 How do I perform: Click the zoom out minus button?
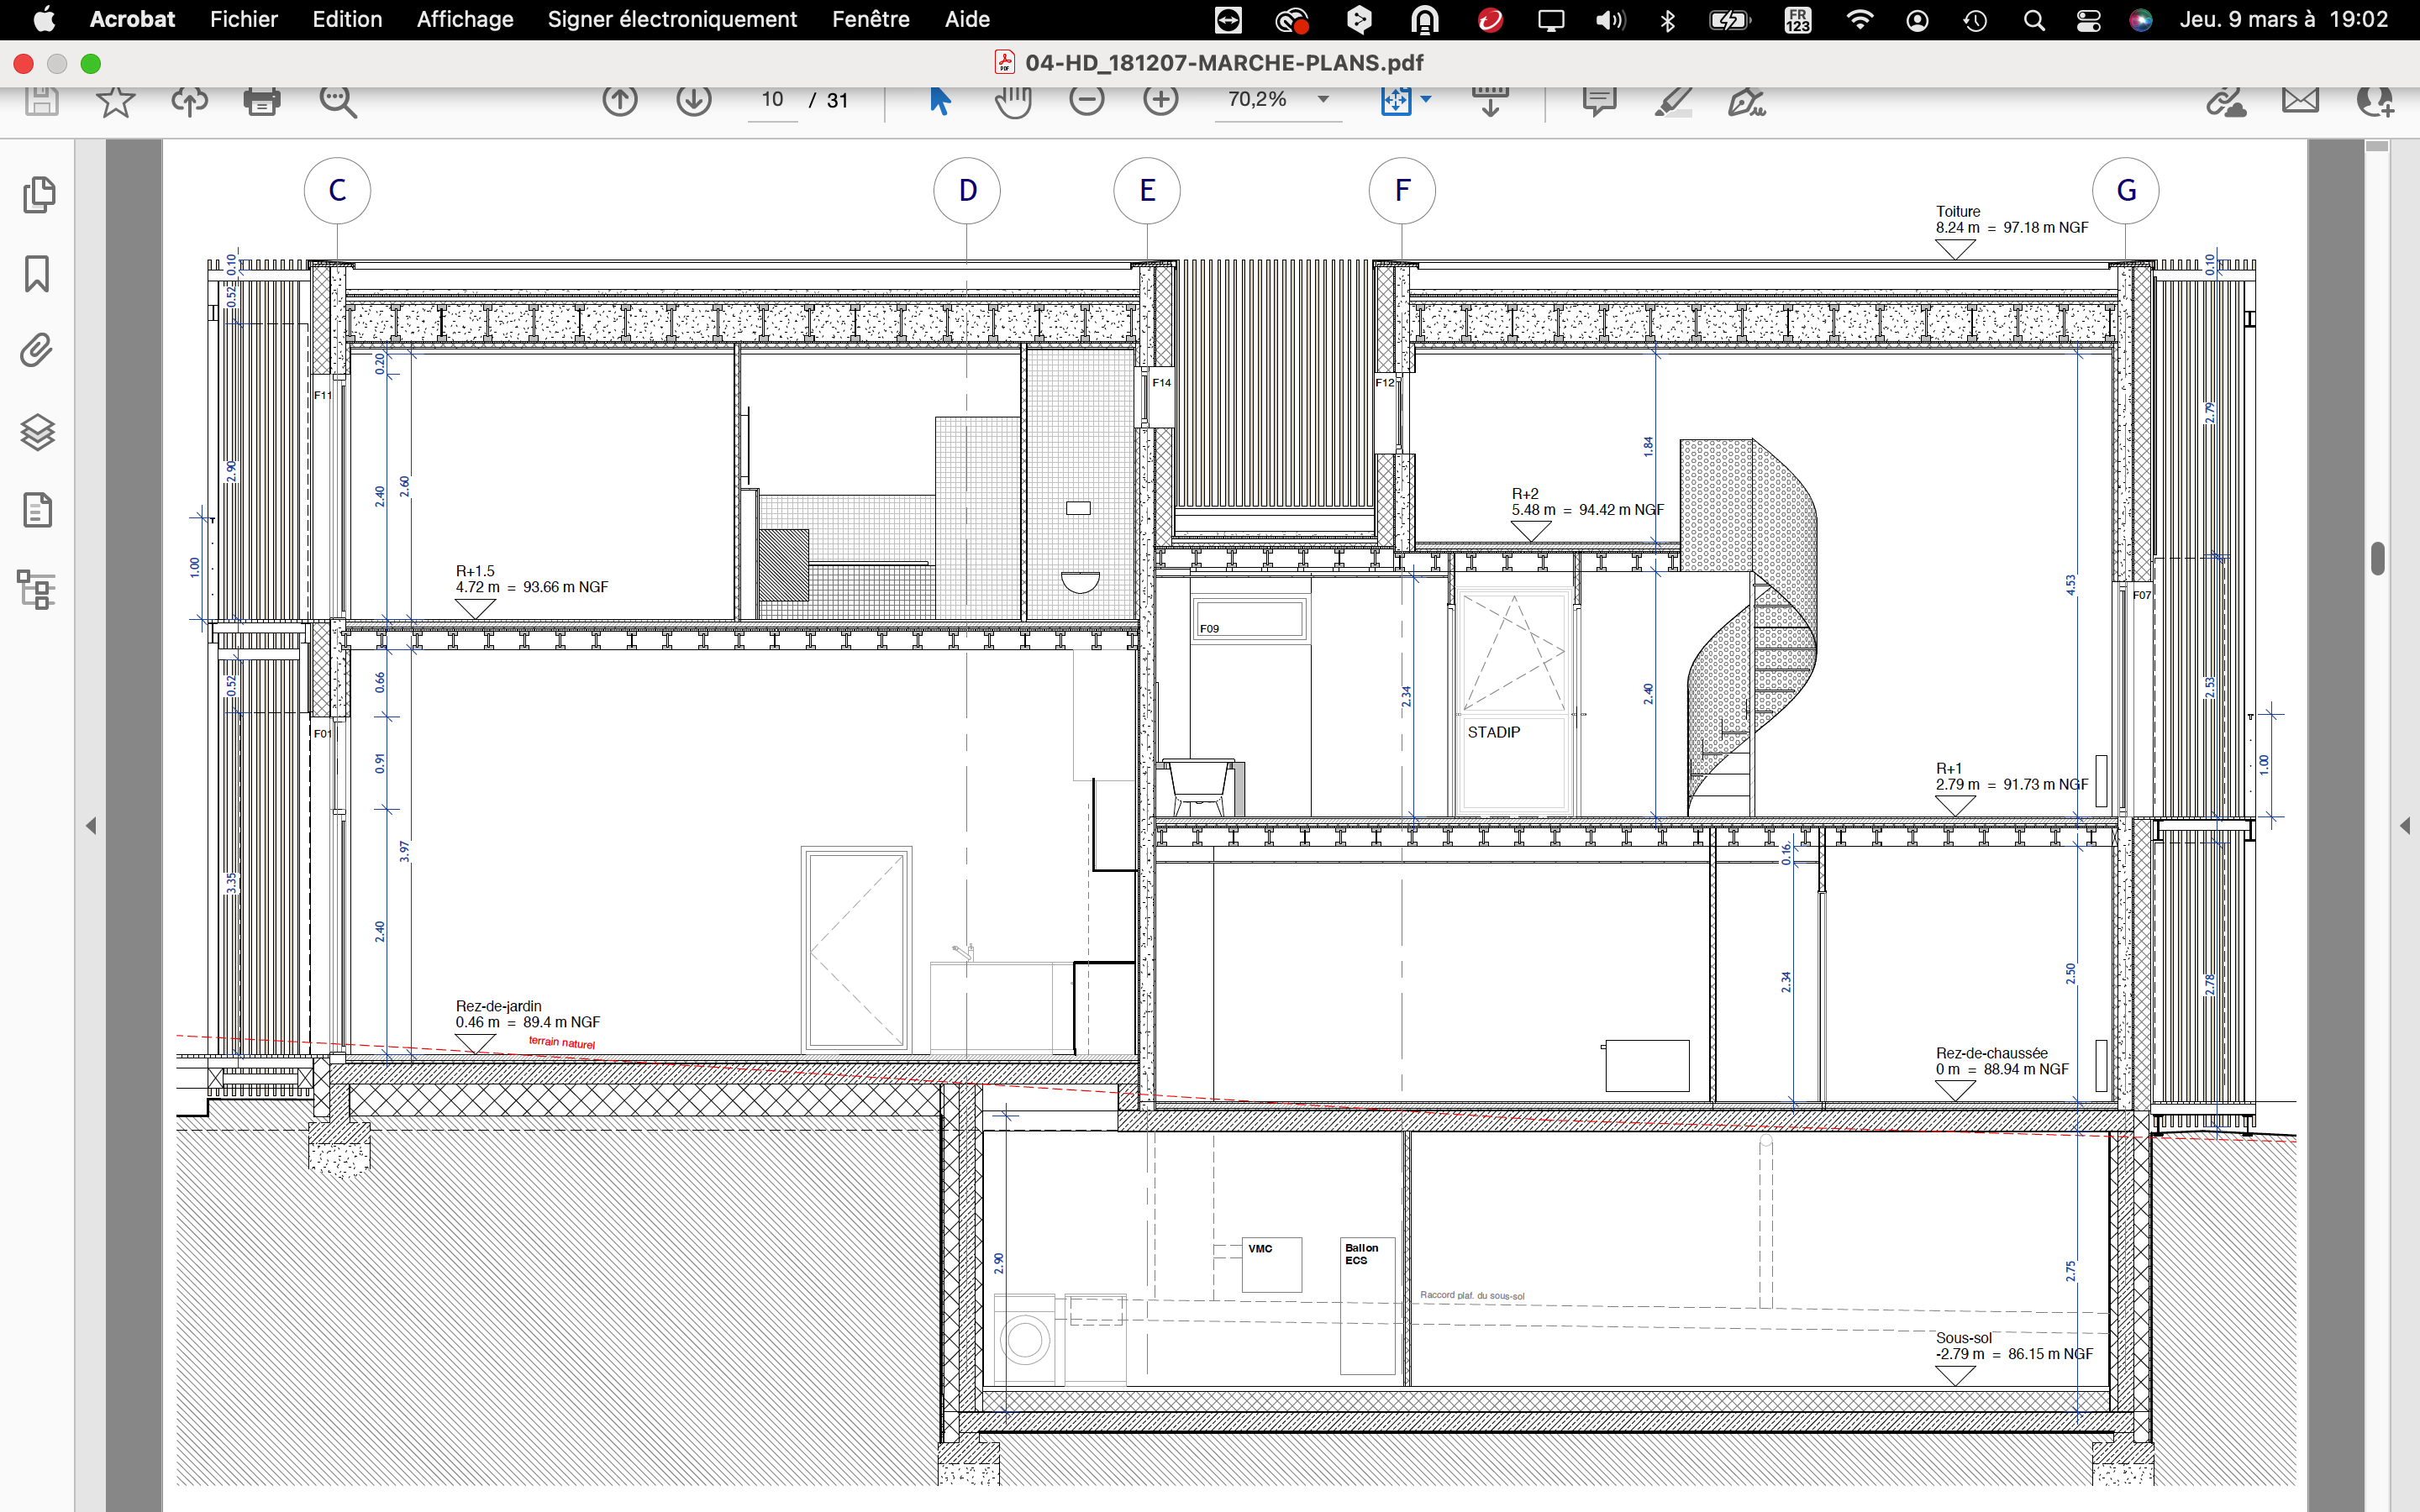(x=1087, y=100)
